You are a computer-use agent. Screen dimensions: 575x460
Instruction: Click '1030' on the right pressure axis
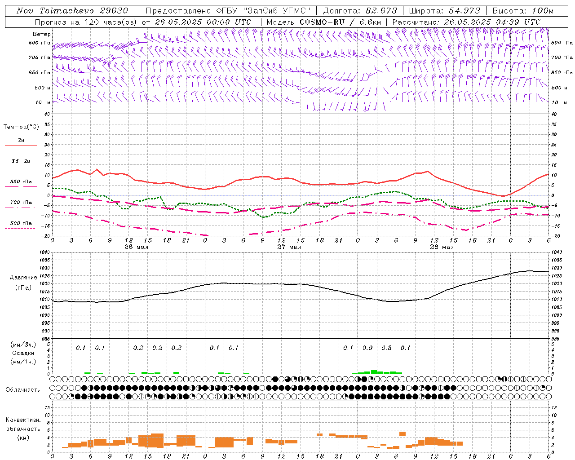[557, 268]
